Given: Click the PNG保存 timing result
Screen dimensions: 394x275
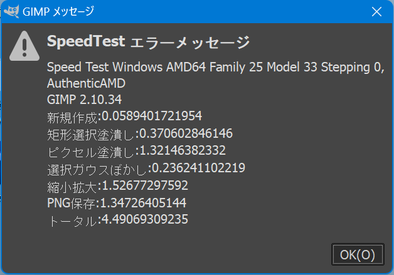Looking at the screenshot, I should (117, 203).
